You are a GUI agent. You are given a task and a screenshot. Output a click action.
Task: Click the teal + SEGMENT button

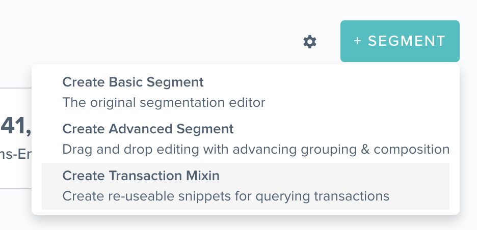[400, 41]
